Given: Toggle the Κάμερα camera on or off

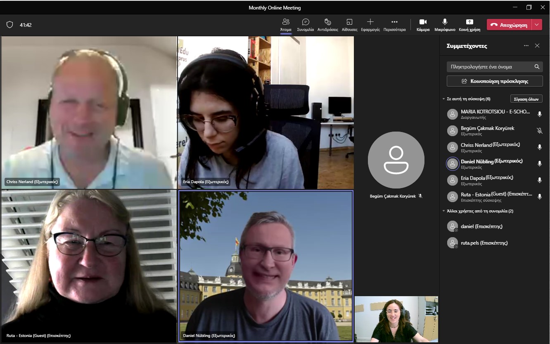Looking at the screenshot, I should (423, 22).
